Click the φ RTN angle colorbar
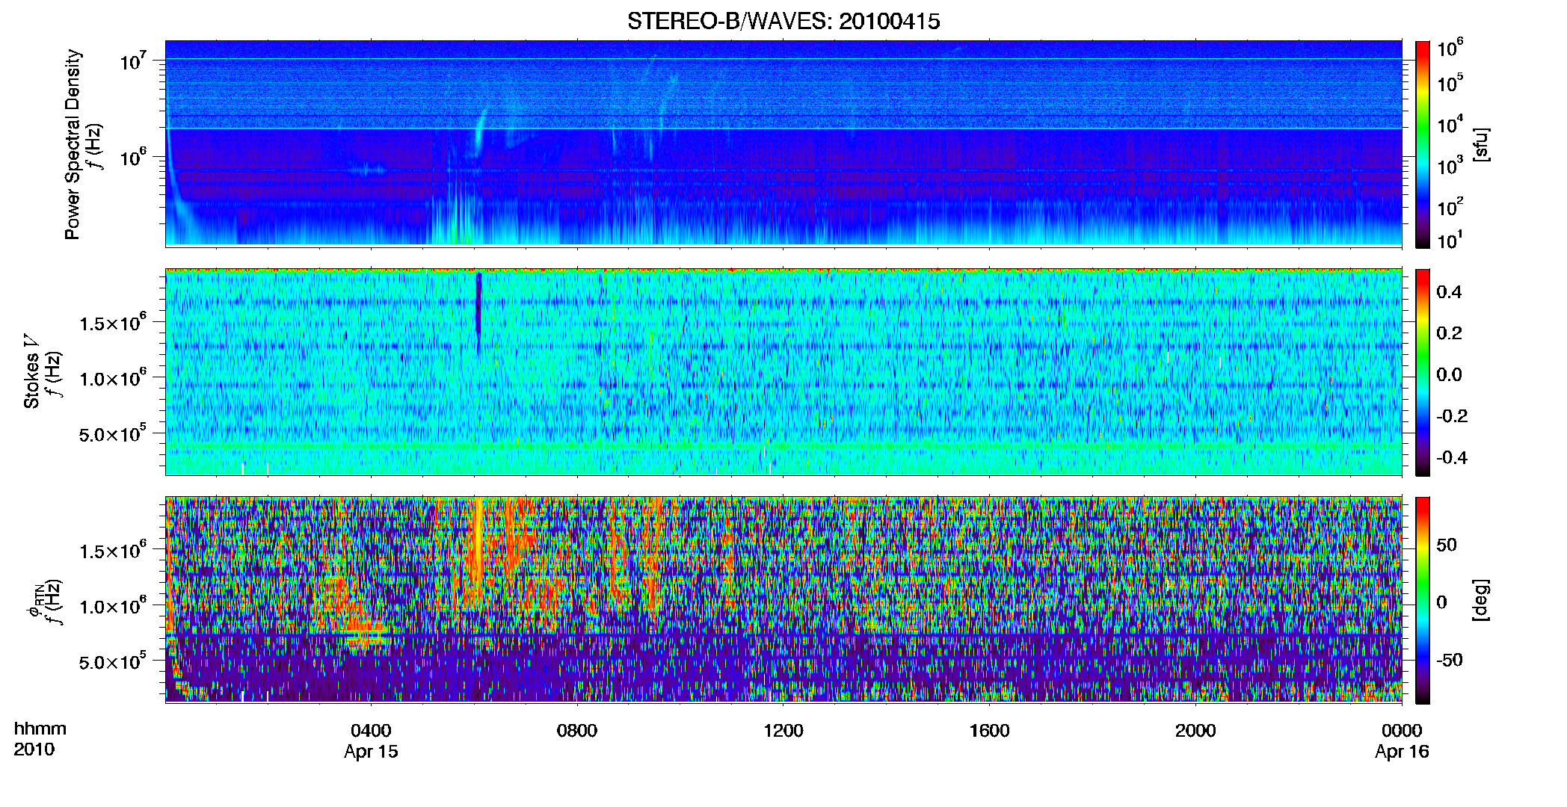This screenshot has width=1567, height=807. click(1423, 600)
